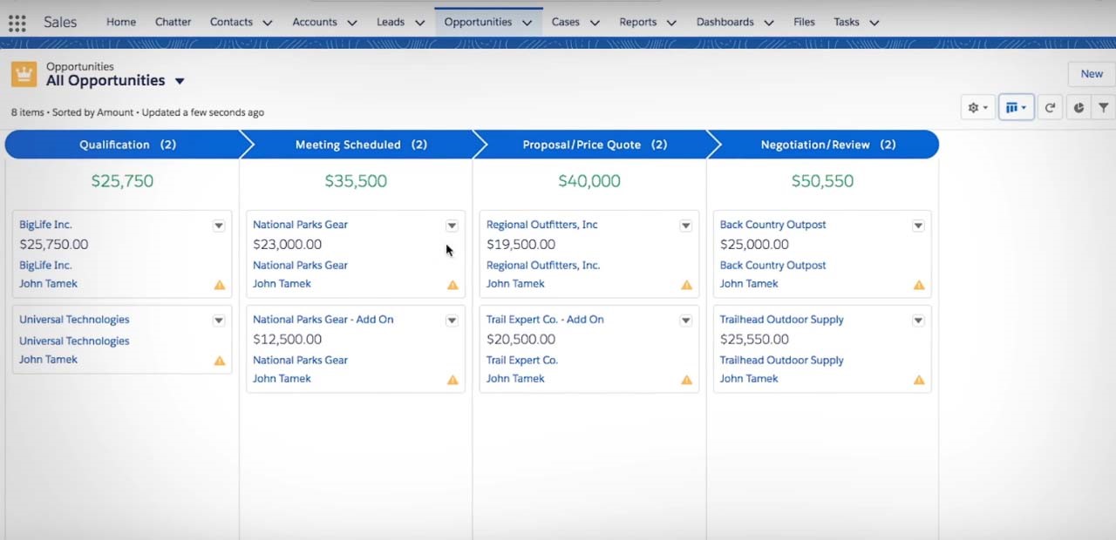This screenshot has width=1116, height=540.
Task: Open the Reports tab
Action: [638, 22]
